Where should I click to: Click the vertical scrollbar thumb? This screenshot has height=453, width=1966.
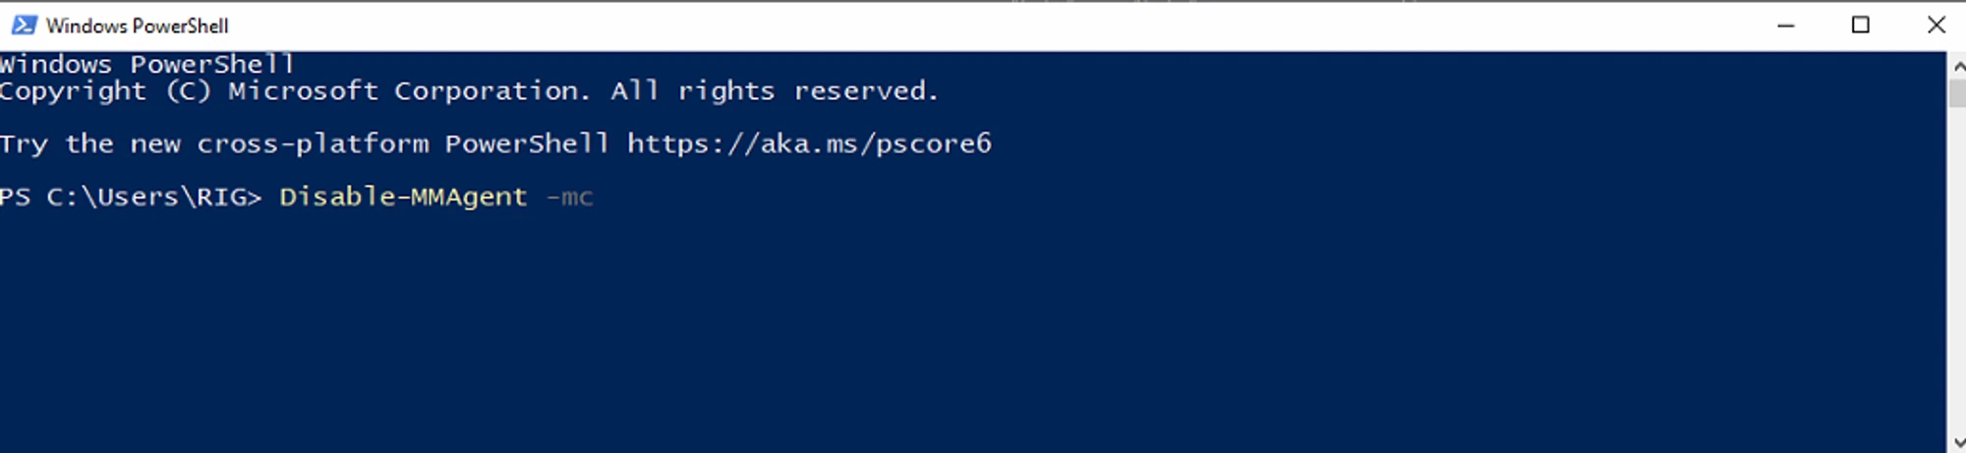pyautogui.click(x=1956, y=94)
